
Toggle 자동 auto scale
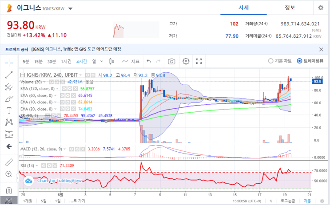coord(307,201)
